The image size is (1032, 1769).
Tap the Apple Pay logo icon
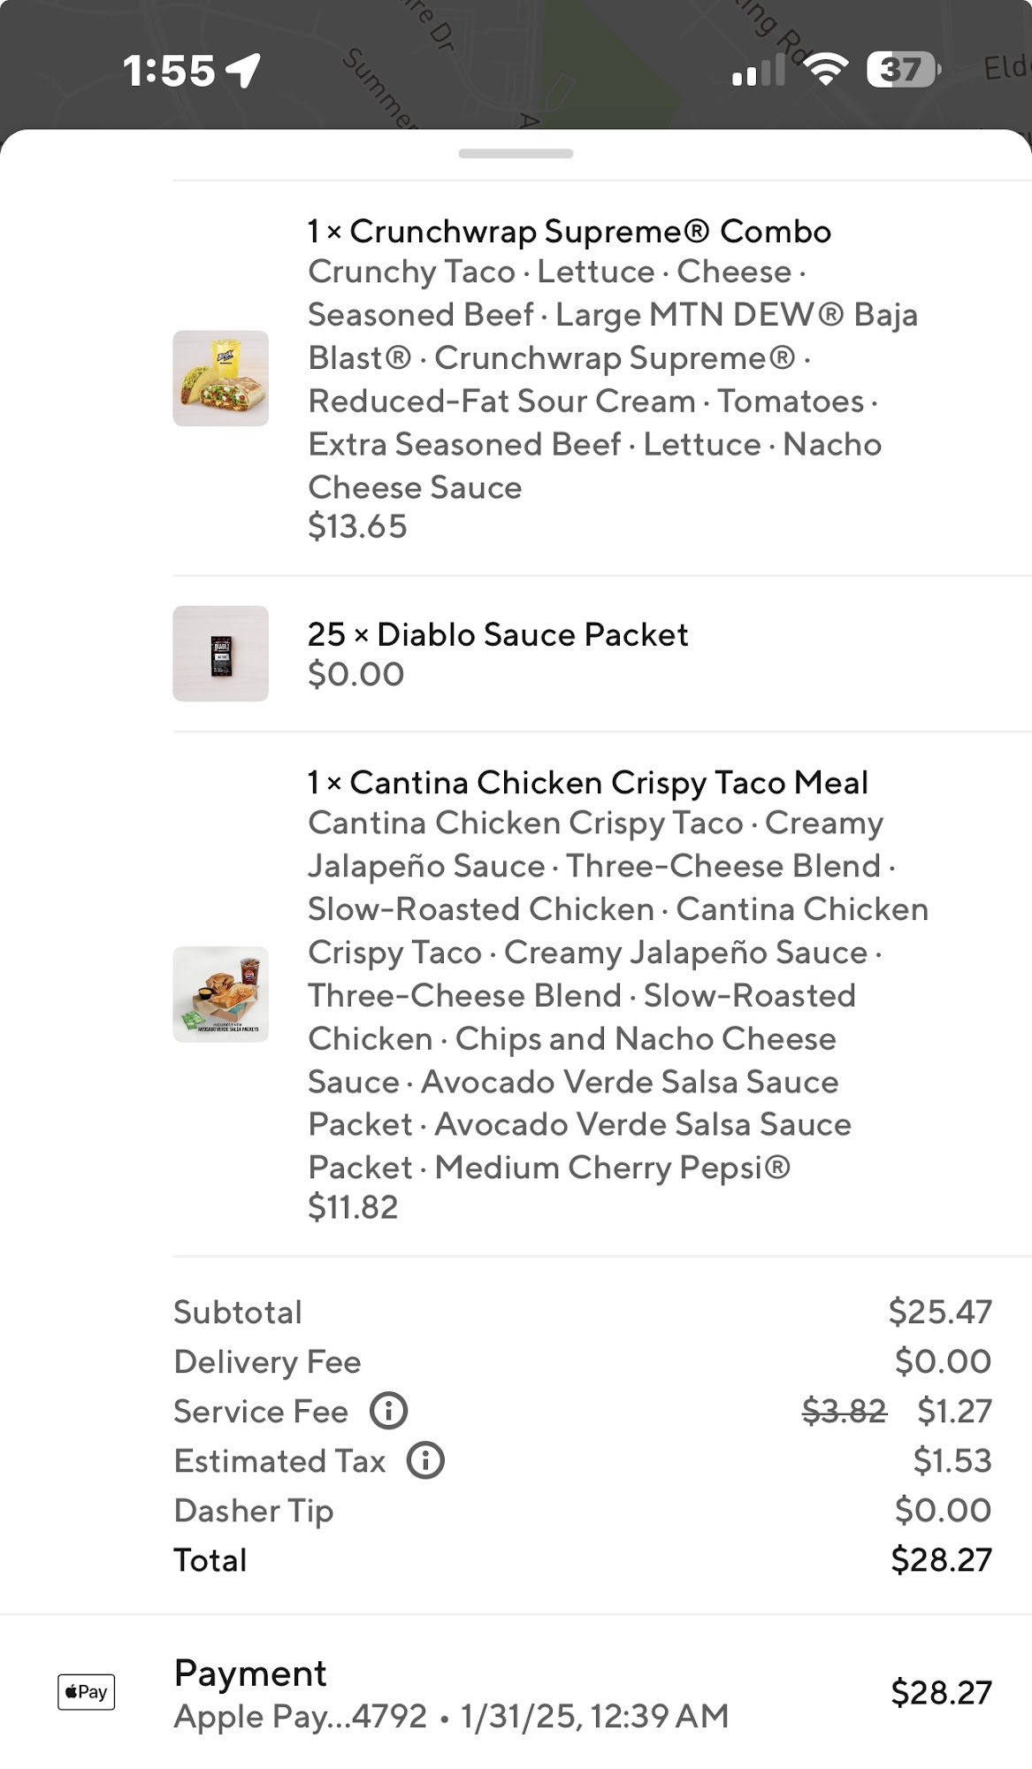tap(86, 1692)
